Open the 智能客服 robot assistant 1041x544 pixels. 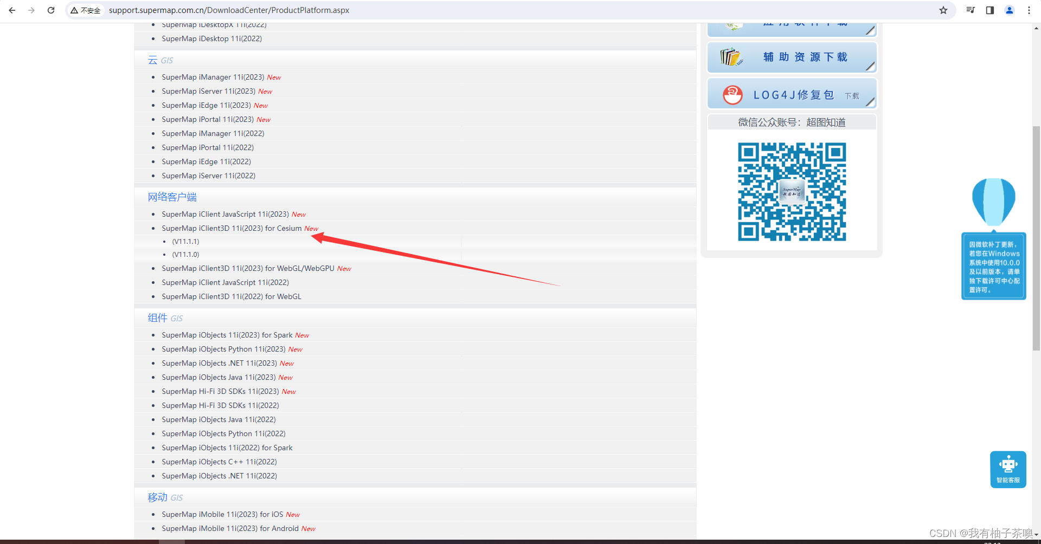tap(1008, 469)
